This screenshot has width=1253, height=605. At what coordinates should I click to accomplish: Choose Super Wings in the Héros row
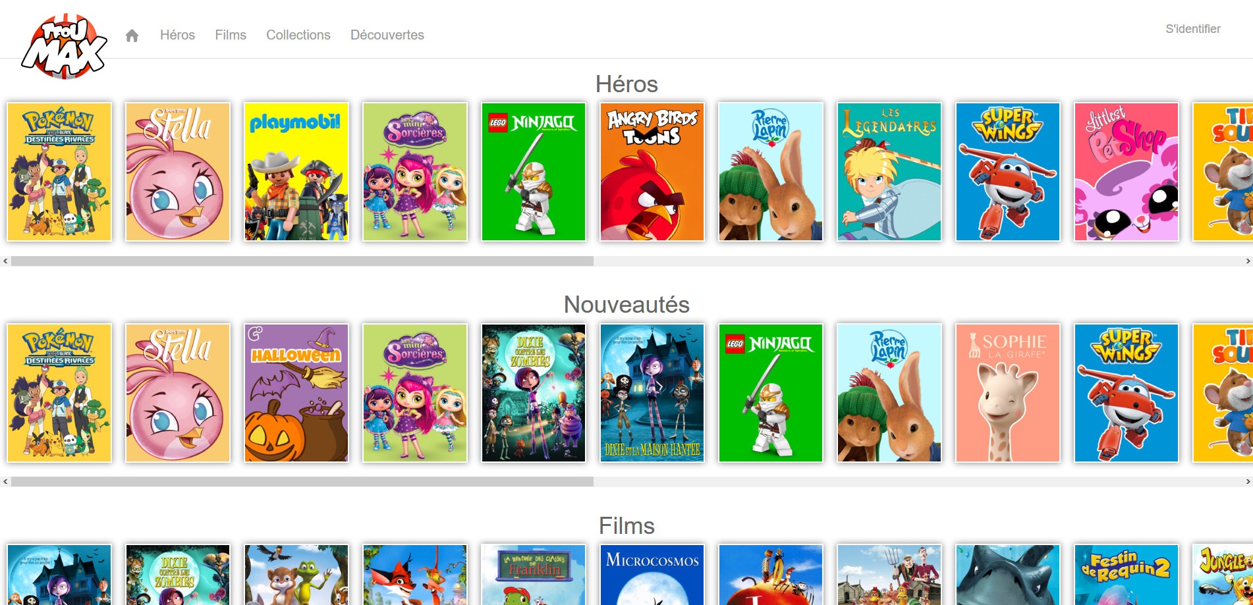coord(1008,172)
